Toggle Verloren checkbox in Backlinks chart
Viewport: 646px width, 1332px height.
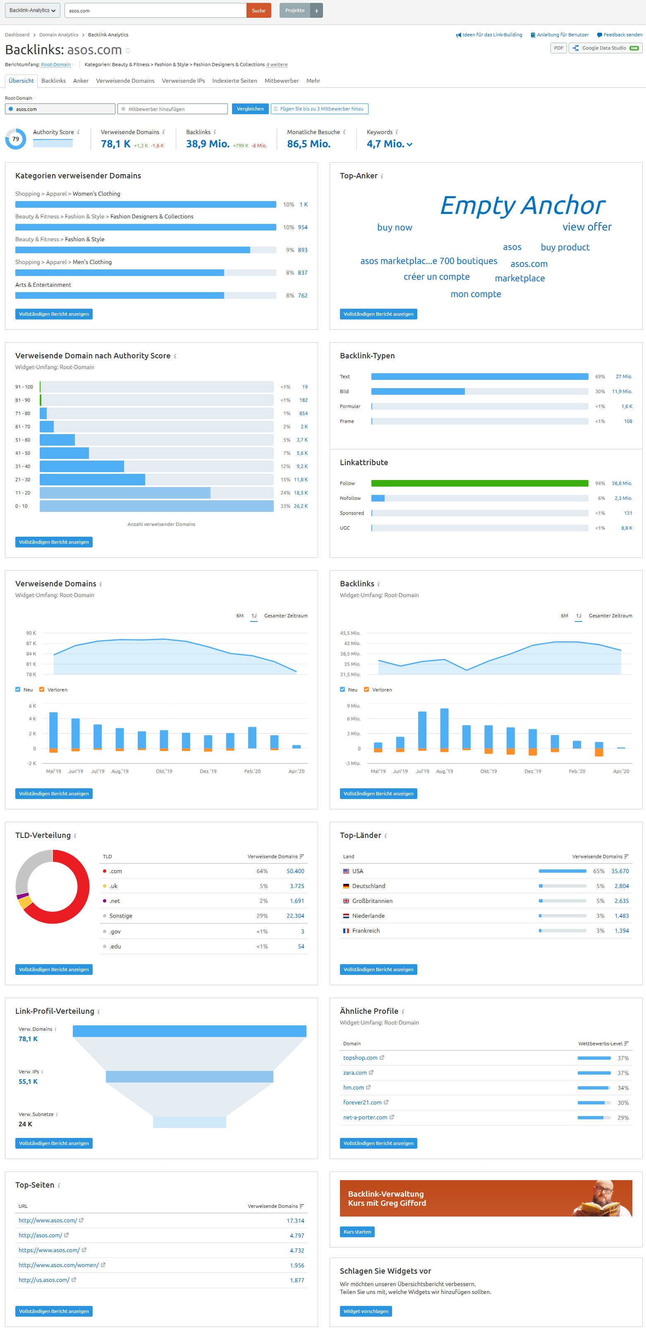pyautogui.click(x=366, y=690)
